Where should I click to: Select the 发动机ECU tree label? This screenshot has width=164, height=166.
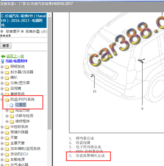pos(19,154)
